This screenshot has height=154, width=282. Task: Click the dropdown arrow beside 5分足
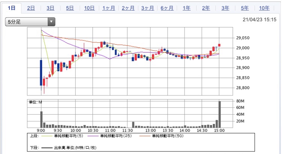(x=52, y=22)
